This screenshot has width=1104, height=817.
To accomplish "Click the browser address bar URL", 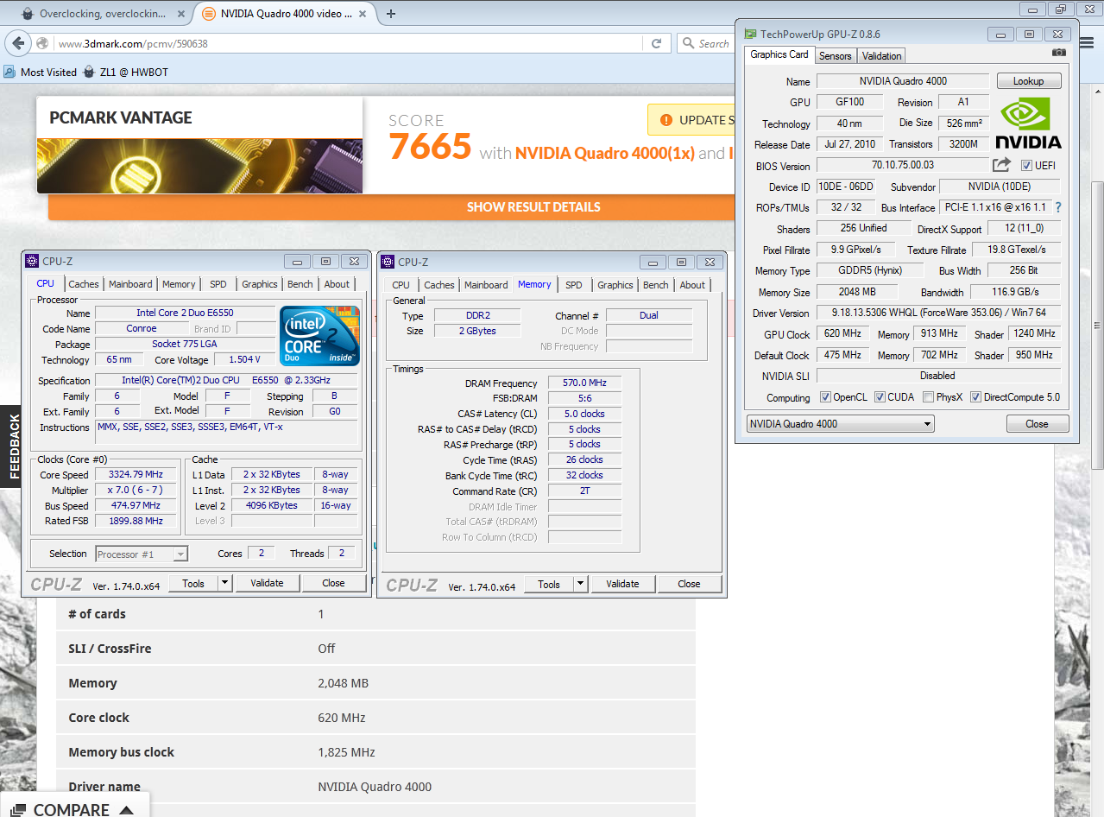I will (133, 43).
